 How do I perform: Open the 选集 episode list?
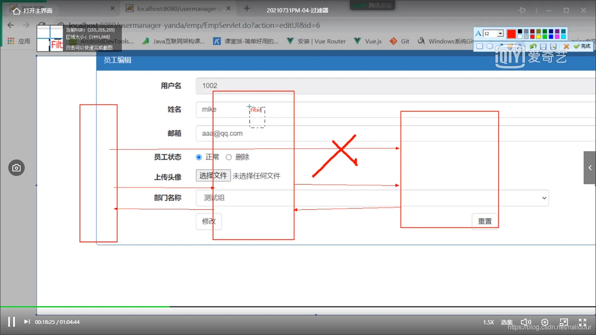click(x=507, y=322)
